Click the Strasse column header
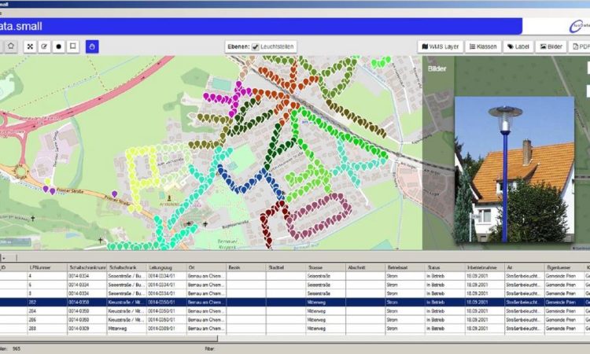 (326, 267)
